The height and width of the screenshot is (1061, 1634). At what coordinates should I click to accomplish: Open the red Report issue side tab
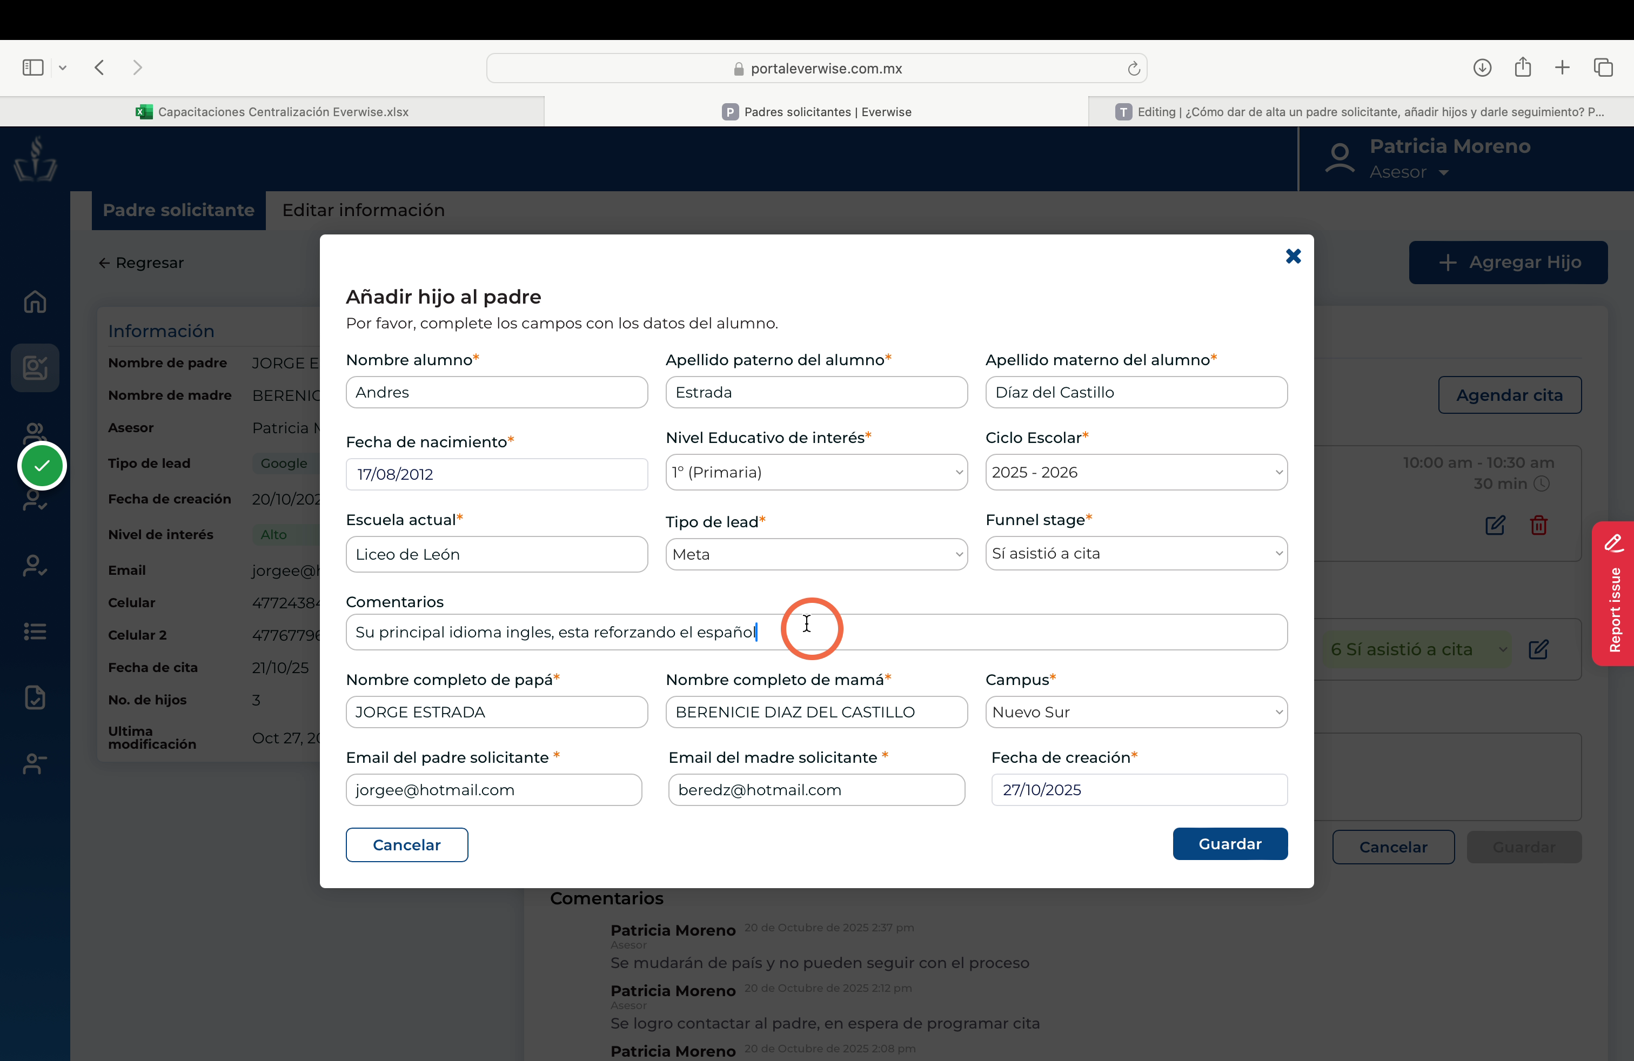pyautogui.click(x=1613, y=594)
